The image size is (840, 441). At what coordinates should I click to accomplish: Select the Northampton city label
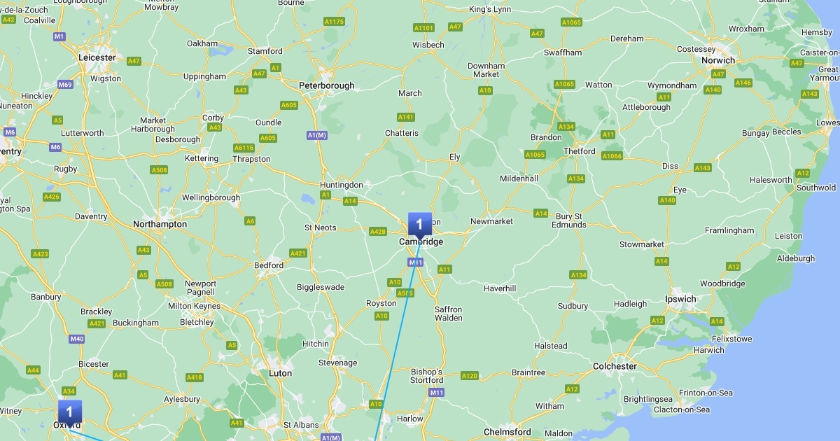(160, 225)
